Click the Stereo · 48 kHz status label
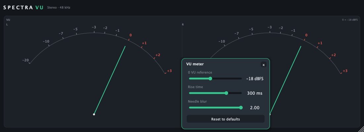 click(59, 8)
